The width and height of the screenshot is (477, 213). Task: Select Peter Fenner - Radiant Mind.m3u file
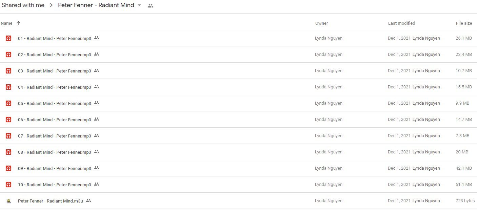51,201
